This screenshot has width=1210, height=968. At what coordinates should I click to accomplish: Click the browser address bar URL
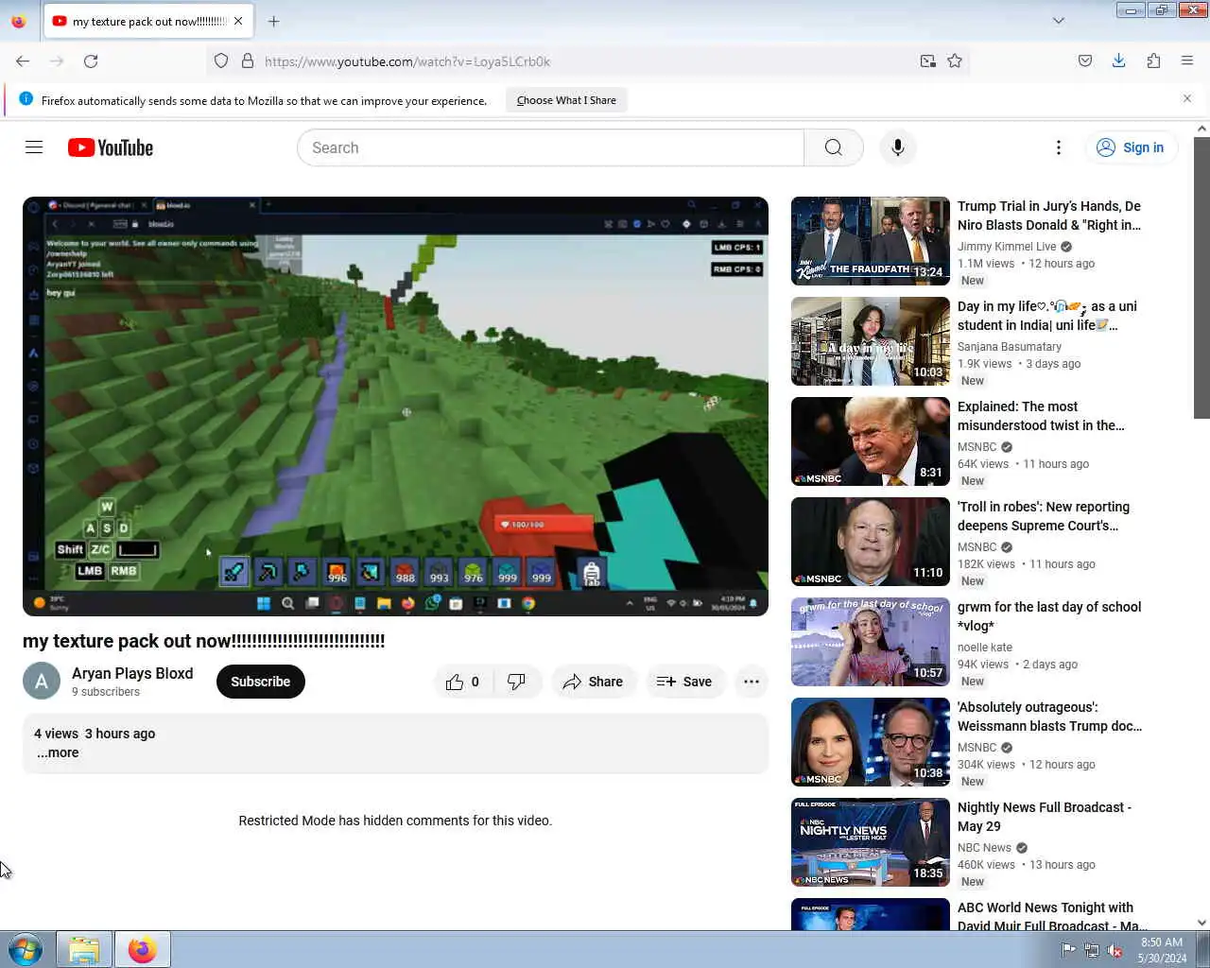407,61
